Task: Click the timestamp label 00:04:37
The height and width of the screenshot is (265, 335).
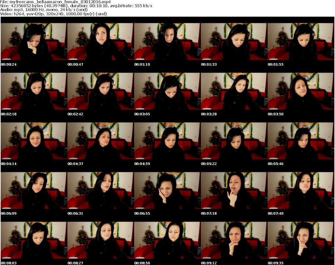Action: [x=76, y=164]
